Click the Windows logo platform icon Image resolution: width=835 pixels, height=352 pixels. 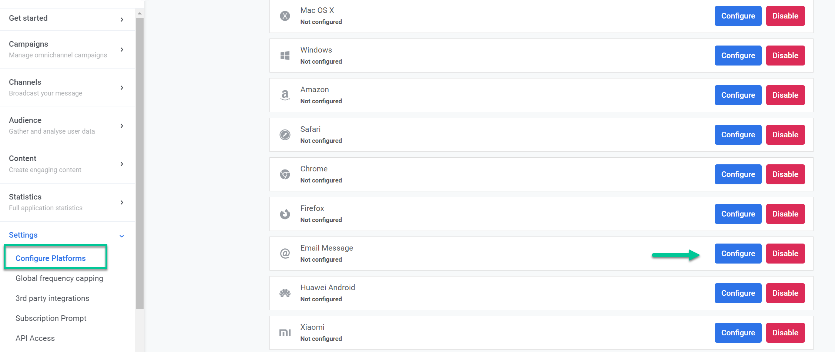pos(285,56)
